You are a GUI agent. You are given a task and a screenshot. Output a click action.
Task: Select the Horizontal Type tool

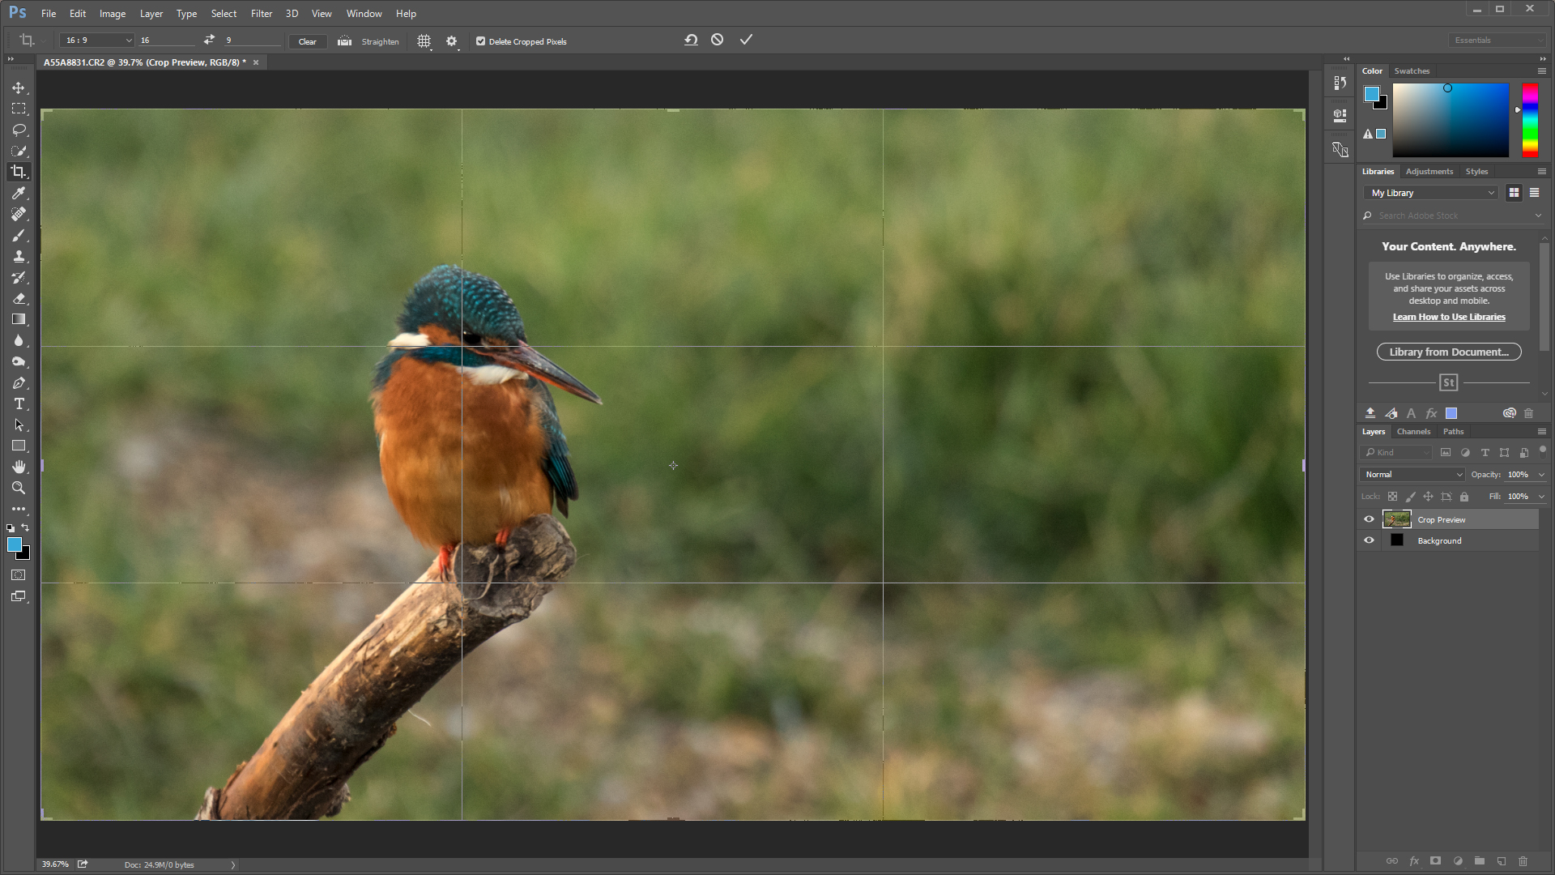19,403
